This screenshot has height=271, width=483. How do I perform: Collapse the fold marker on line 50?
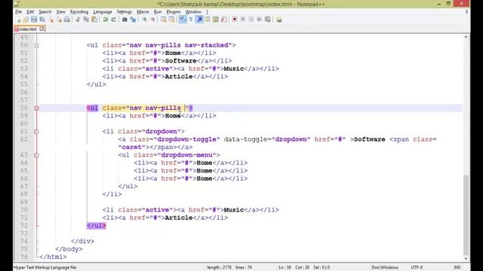pyautogui.click(x=36, y=45)
